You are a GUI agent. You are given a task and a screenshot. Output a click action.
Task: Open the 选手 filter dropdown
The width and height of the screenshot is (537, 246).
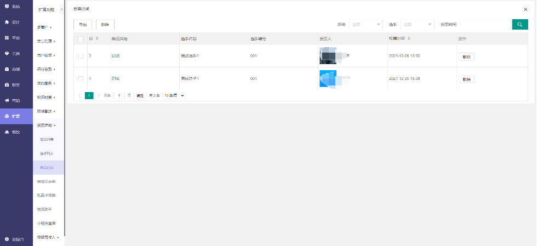(x=417, y=25)
